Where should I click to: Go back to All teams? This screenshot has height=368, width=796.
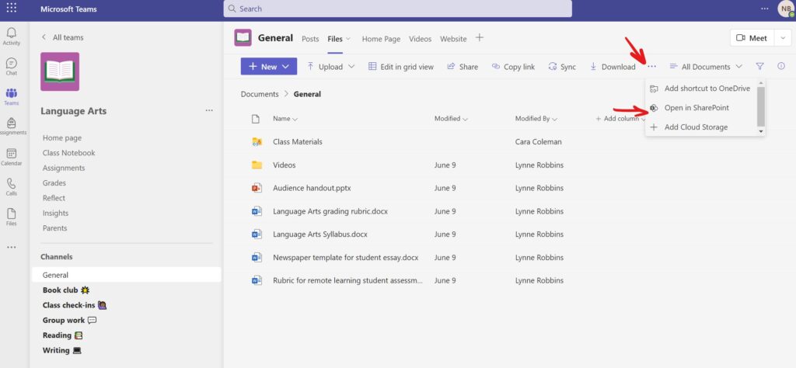point(62,37)
